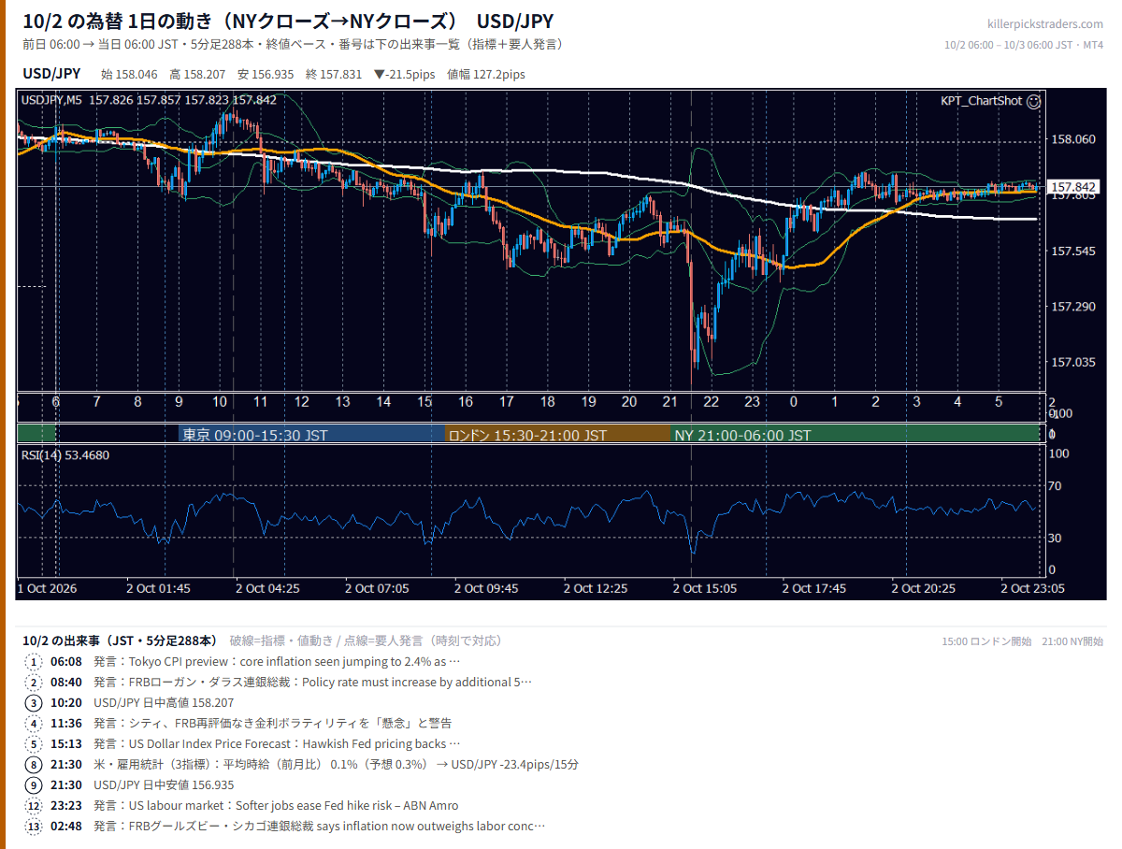The image size is (1122, 849).
Task: Click the 破線=指標・値動き legend note
Action: tap(367, 641)
